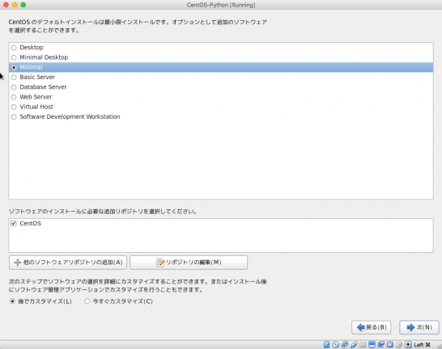442x349 pixels.
Task: Click the Left ⌘ host key indicator
Action: pyautogui.click(x=422, y=345)
